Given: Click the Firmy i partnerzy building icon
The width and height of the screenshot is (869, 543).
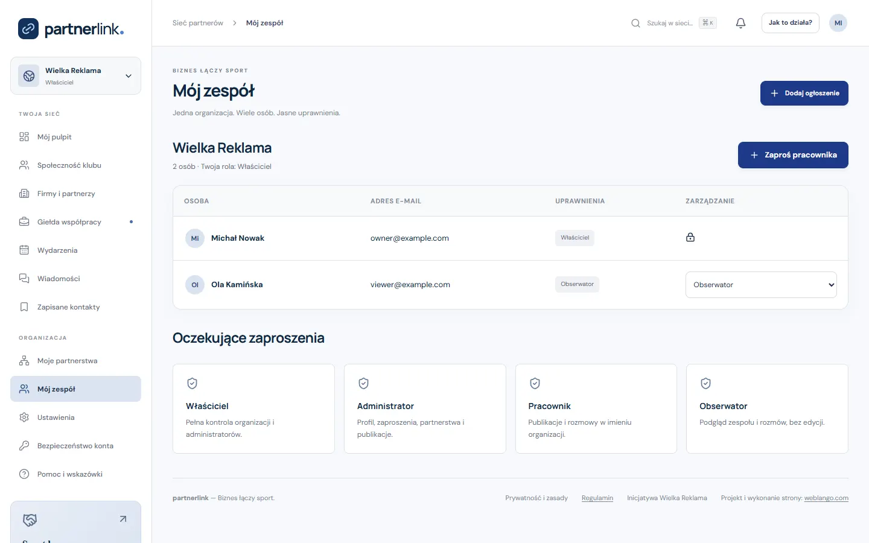Looking at the screenshot, I should (x=24, y=194).
